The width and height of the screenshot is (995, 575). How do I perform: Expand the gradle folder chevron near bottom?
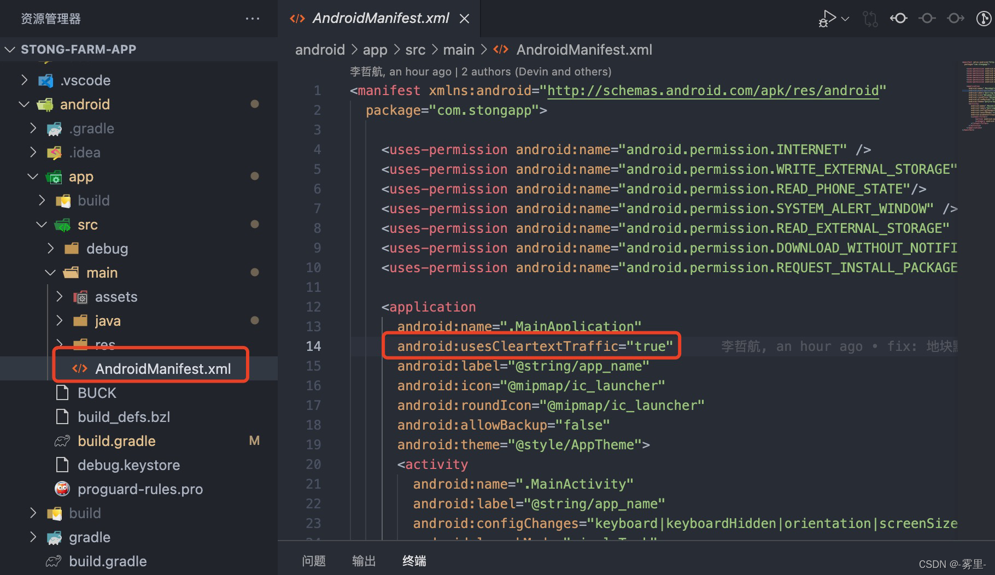point(33,537)
